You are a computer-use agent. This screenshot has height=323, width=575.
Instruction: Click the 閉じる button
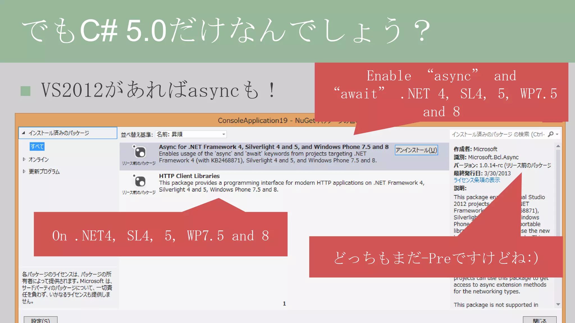point(540,320)
